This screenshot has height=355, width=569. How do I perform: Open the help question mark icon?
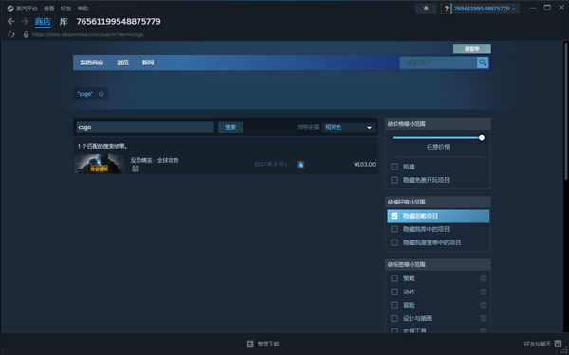point(446,9)
